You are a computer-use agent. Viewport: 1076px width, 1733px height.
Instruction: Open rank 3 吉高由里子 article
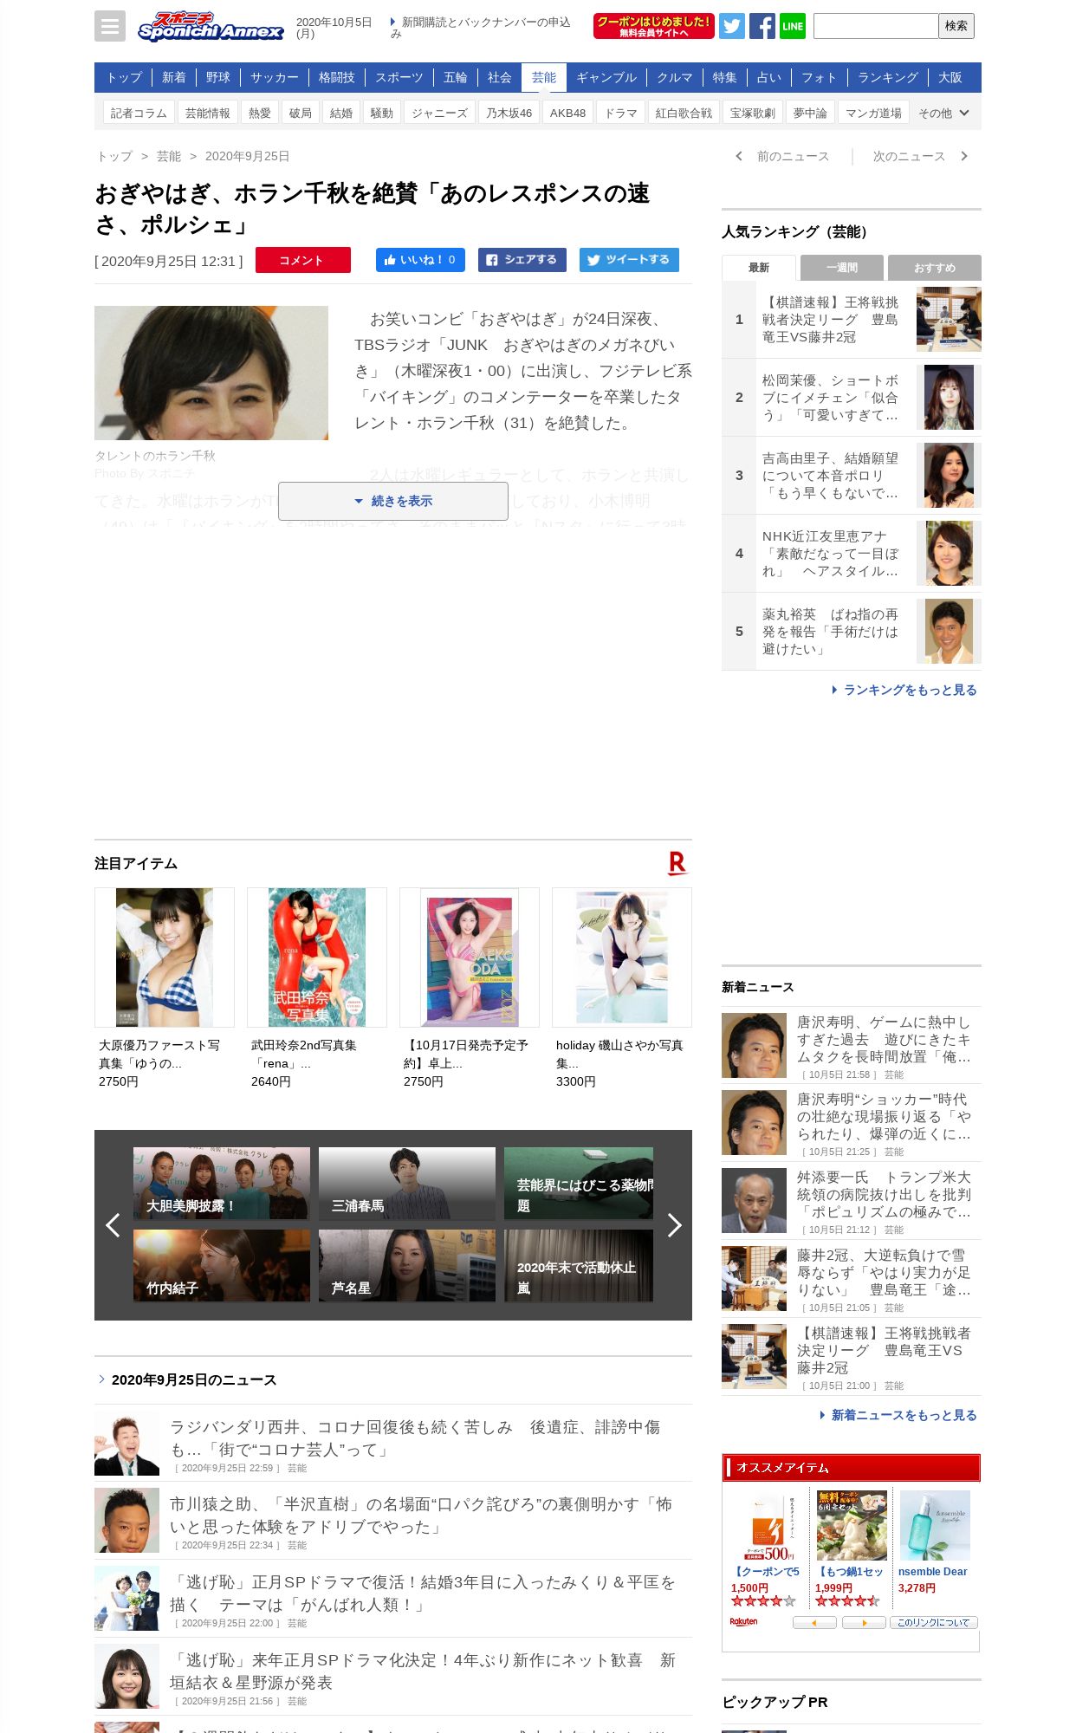[x=852, y=476]
